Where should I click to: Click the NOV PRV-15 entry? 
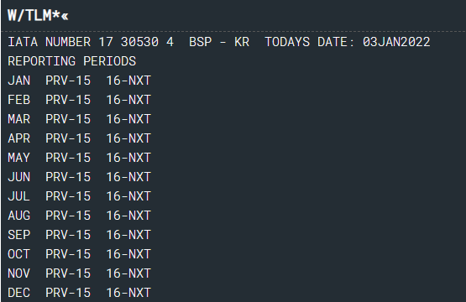point(68,273)
